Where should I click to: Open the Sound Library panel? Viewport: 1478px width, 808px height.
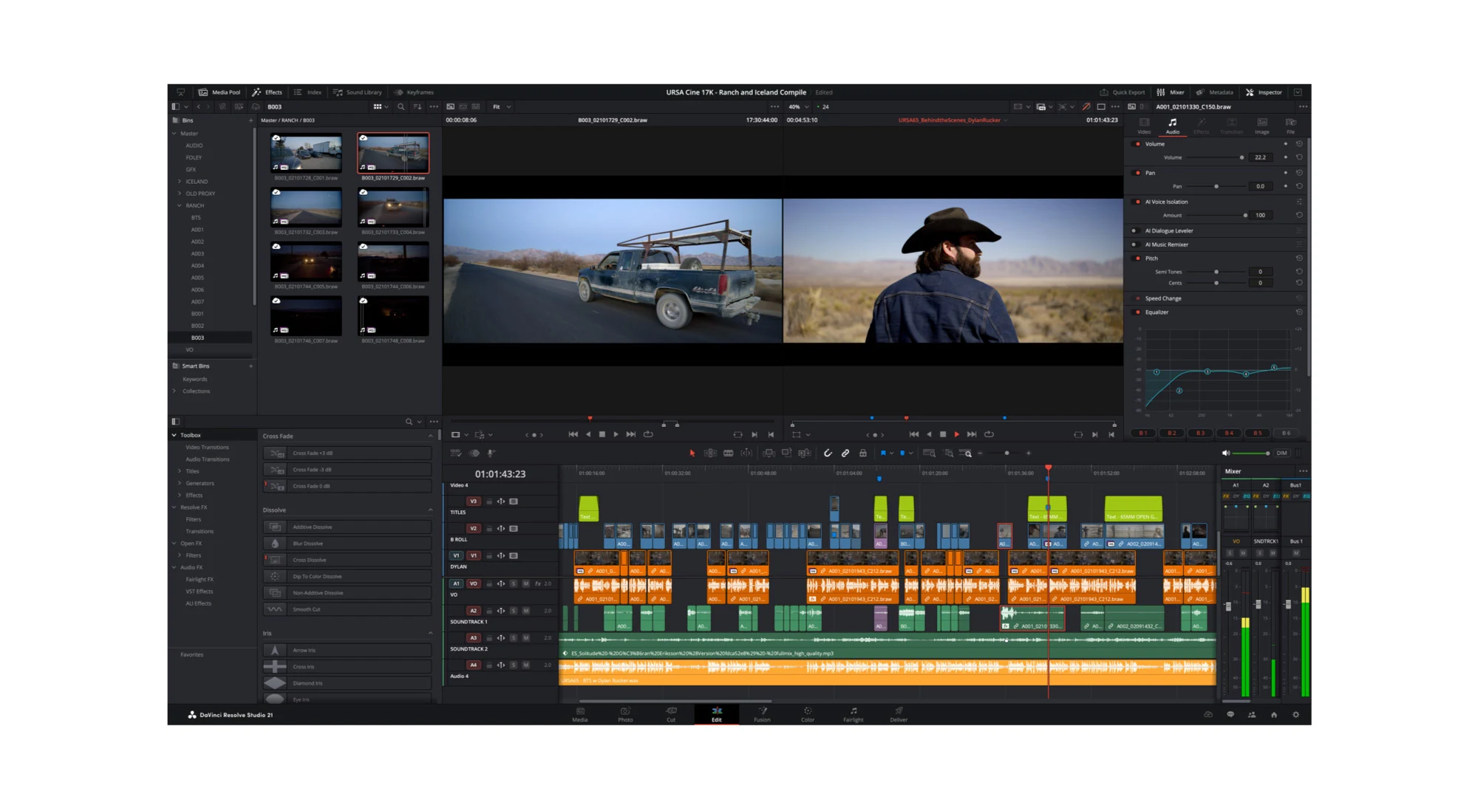coord(358,92)
